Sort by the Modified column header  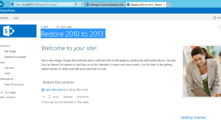click(68, 97)
